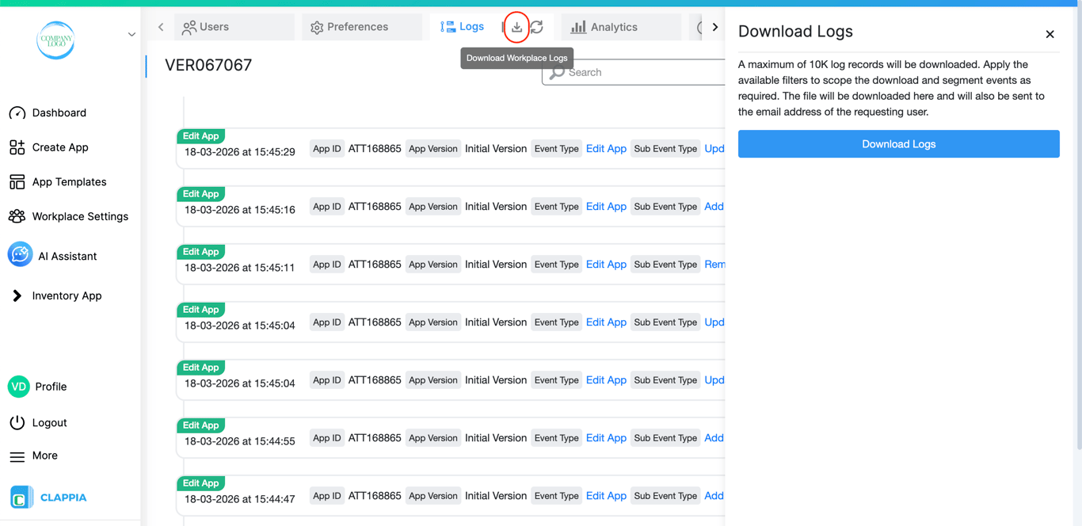
Task: Click Edit App link in the 15:45:29 row
Action: point(606,149)
